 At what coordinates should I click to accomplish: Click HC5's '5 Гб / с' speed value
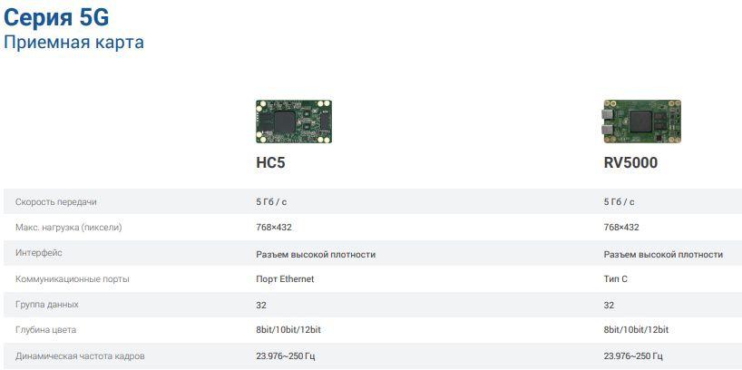[271, 202]
